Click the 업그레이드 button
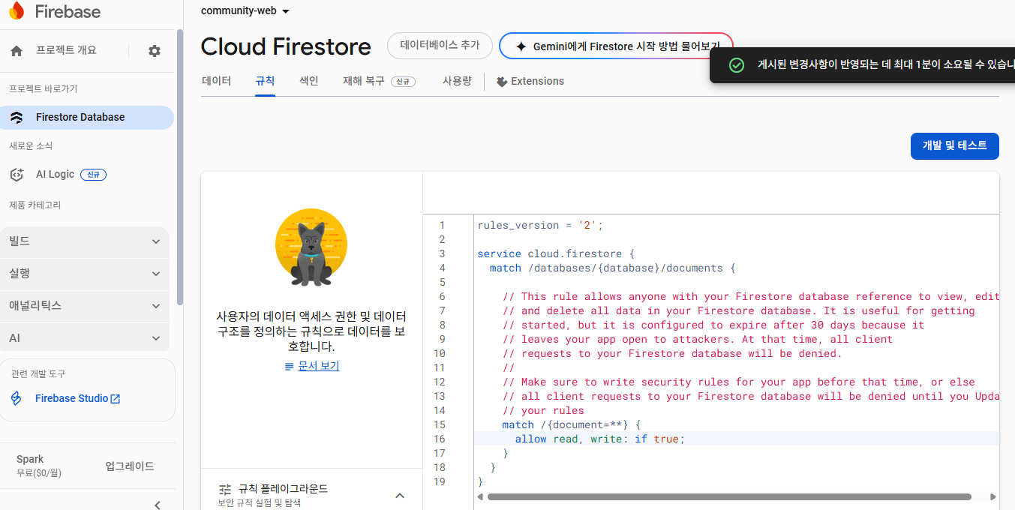The width and height of the screenshot is (1015, 510). click(x=130, y=466)
